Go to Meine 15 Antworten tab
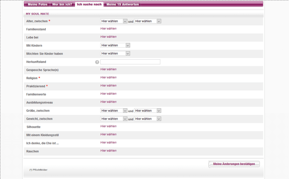The image size is (289, 179). pos(123,4)
